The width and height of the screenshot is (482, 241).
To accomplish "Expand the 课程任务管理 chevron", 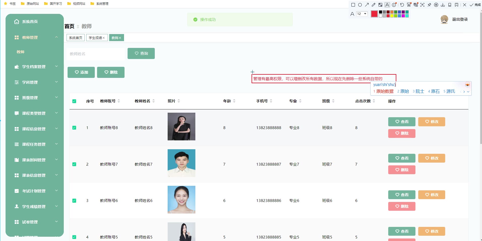I will (x=56, y=144).
